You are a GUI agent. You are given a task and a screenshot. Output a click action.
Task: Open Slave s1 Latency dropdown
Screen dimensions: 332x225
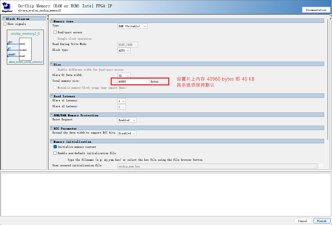click(x=122, y=101)
